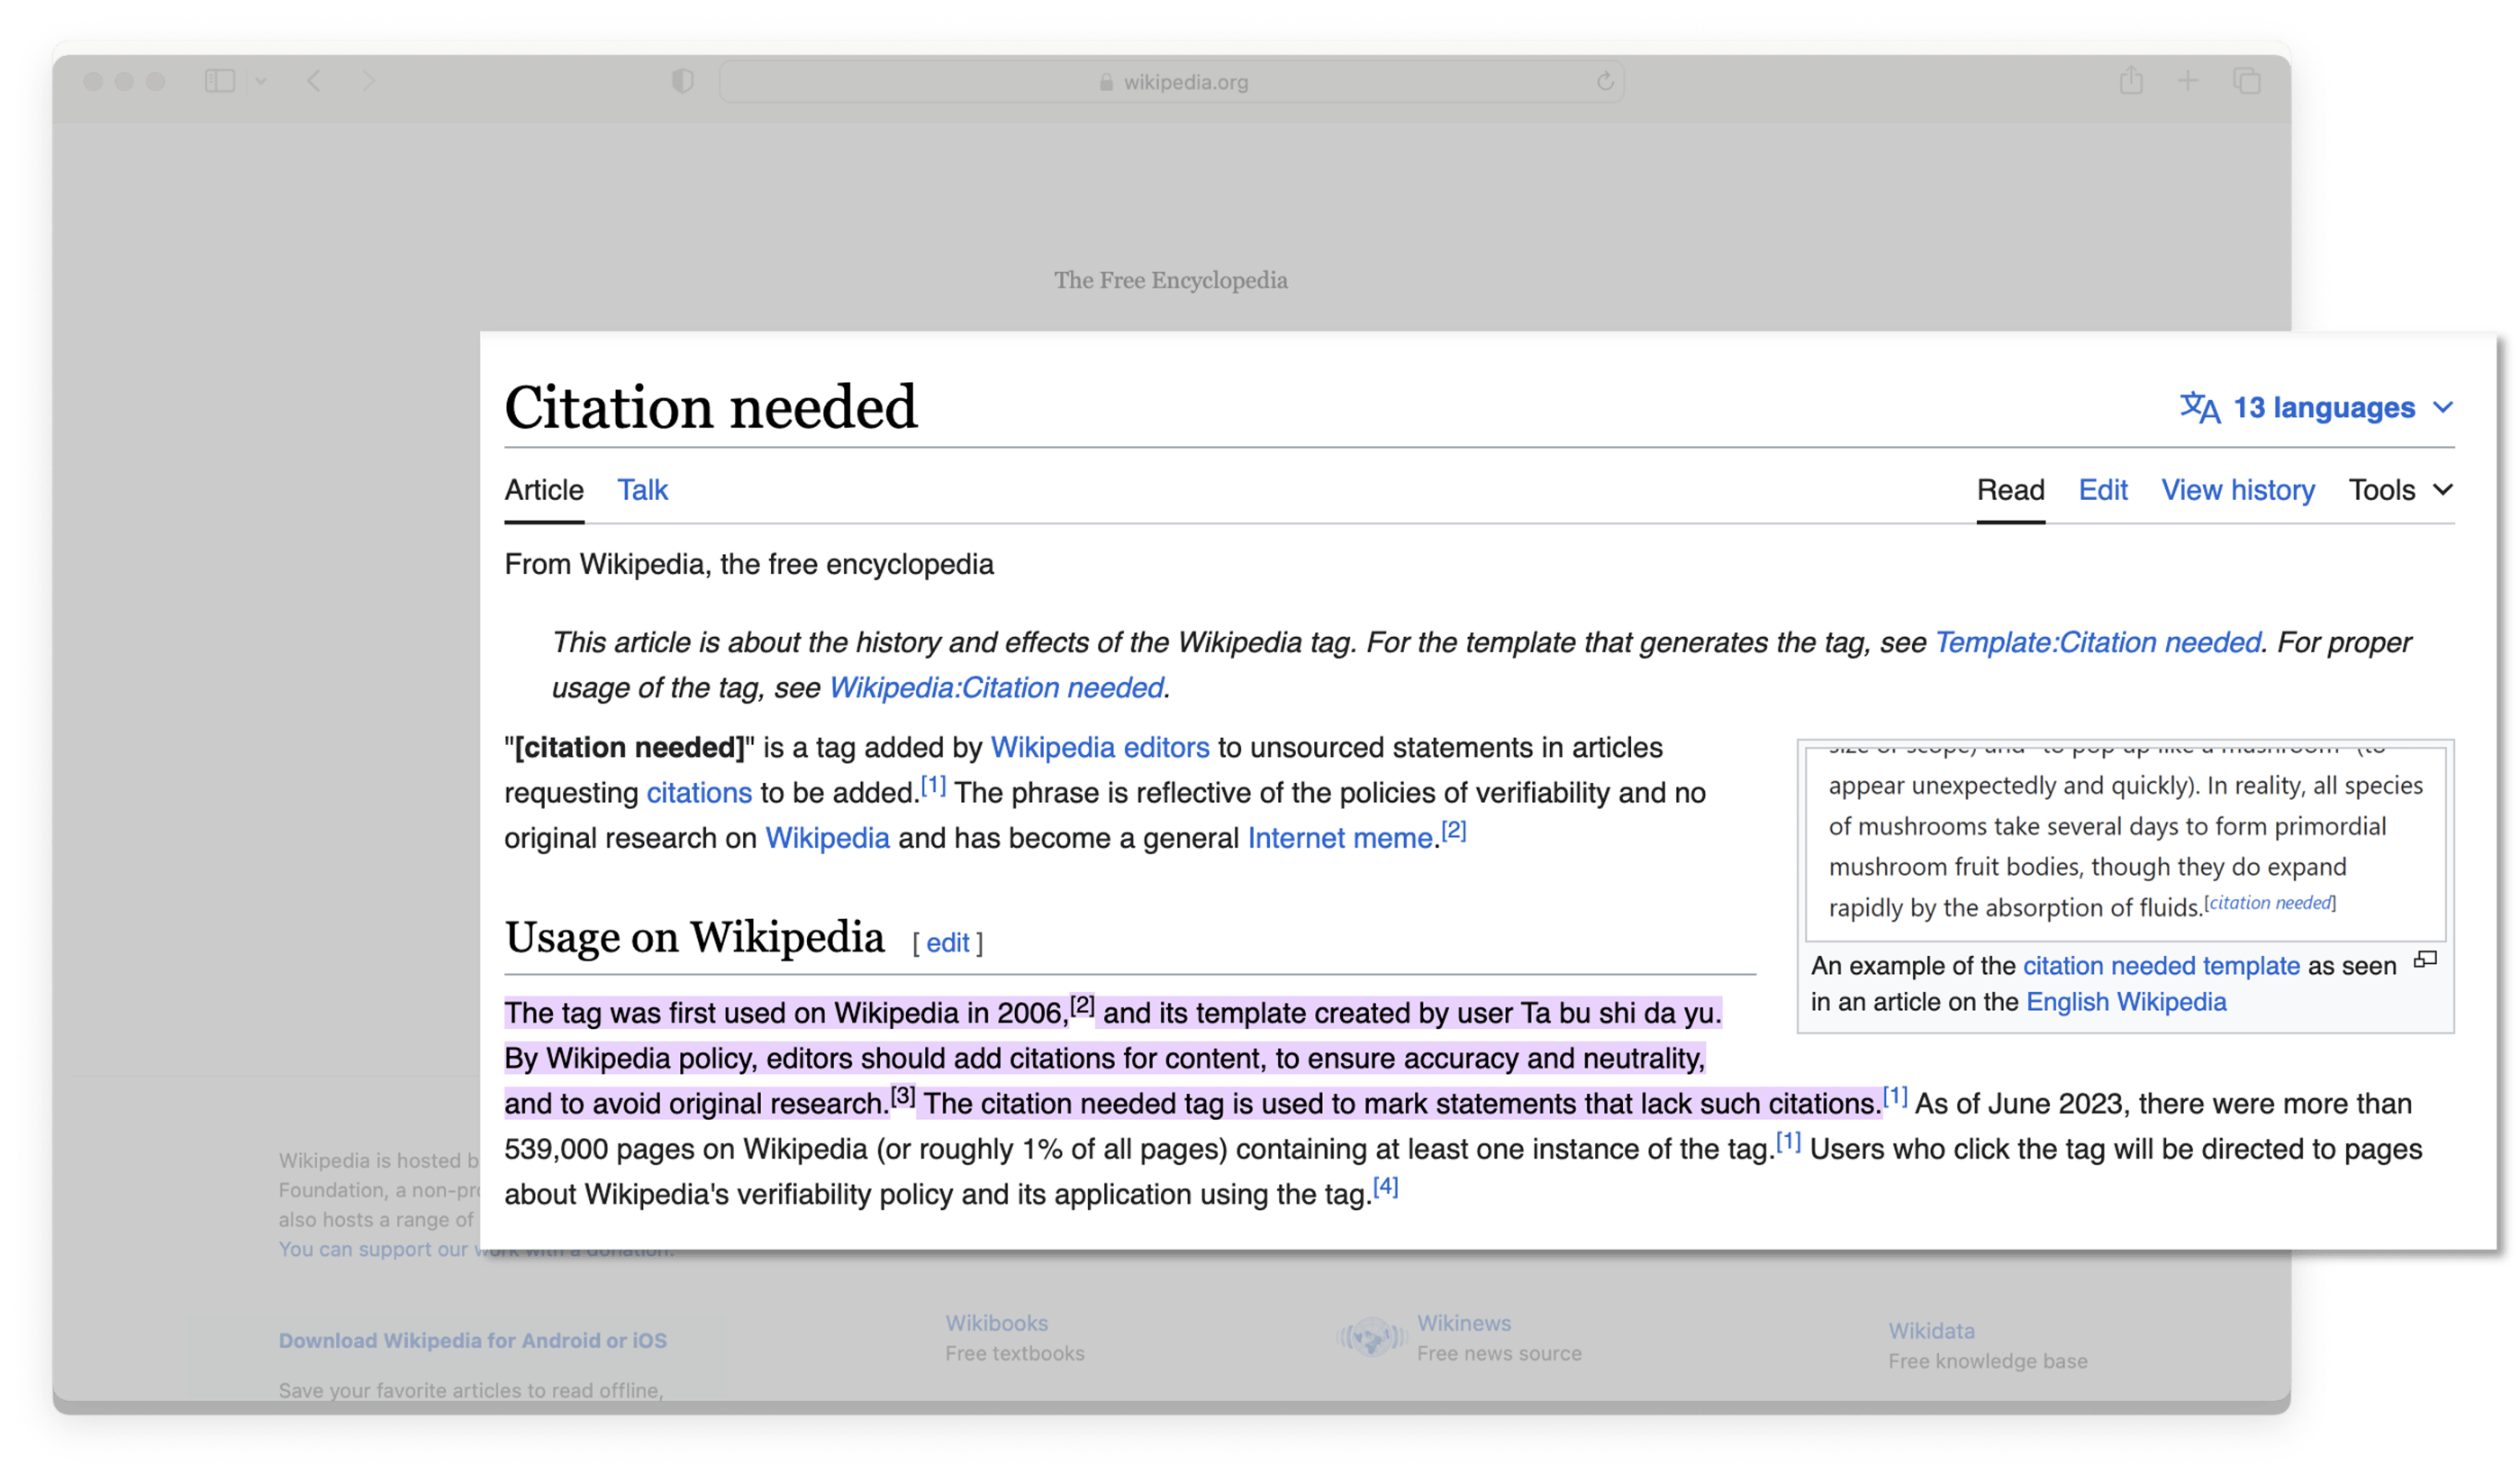The height and width of the screenshot is (1483, 2520).
Task: Show the tab overview
Action: pos(2246,81)
